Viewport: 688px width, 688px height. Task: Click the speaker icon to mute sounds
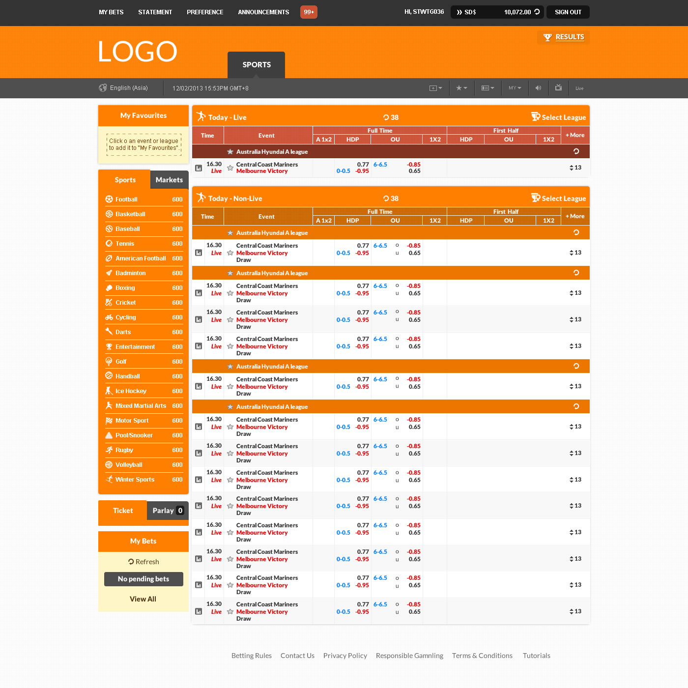coord(538,88)
